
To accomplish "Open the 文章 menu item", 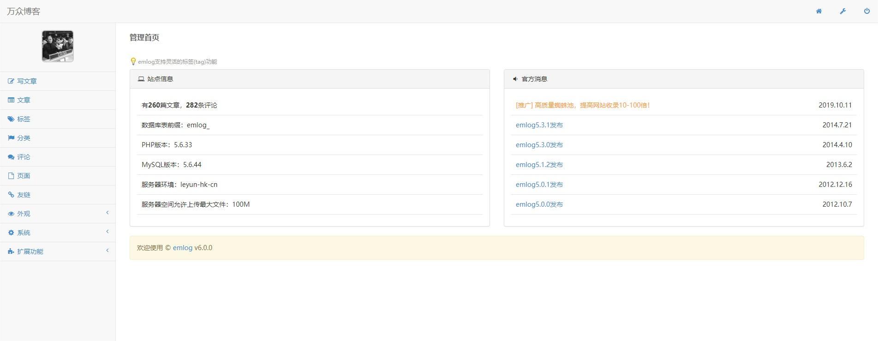I will tap(24, 100).
